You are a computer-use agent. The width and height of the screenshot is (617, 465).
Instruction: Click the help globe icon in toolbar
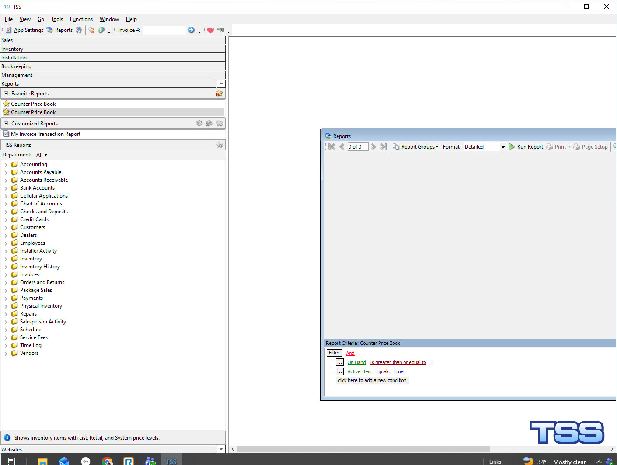(101, 30)
